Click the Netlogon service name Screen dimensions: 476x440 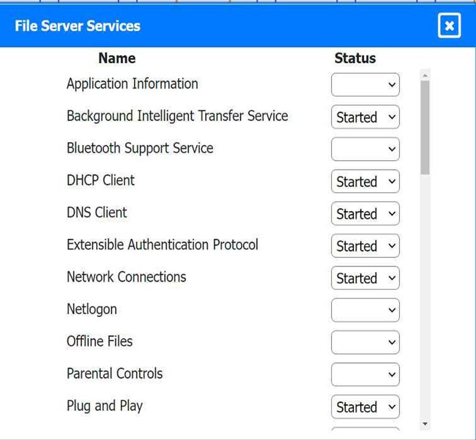click(x=92, y=309)
